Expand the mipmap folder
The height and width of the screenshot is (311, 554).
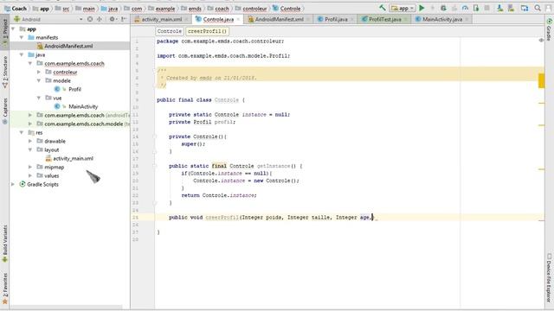pos(30,167)
